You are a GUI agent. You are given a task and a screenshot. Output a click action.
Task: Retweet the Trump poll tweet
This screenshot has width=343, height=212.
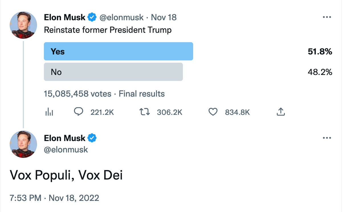[x=144, y=112]
